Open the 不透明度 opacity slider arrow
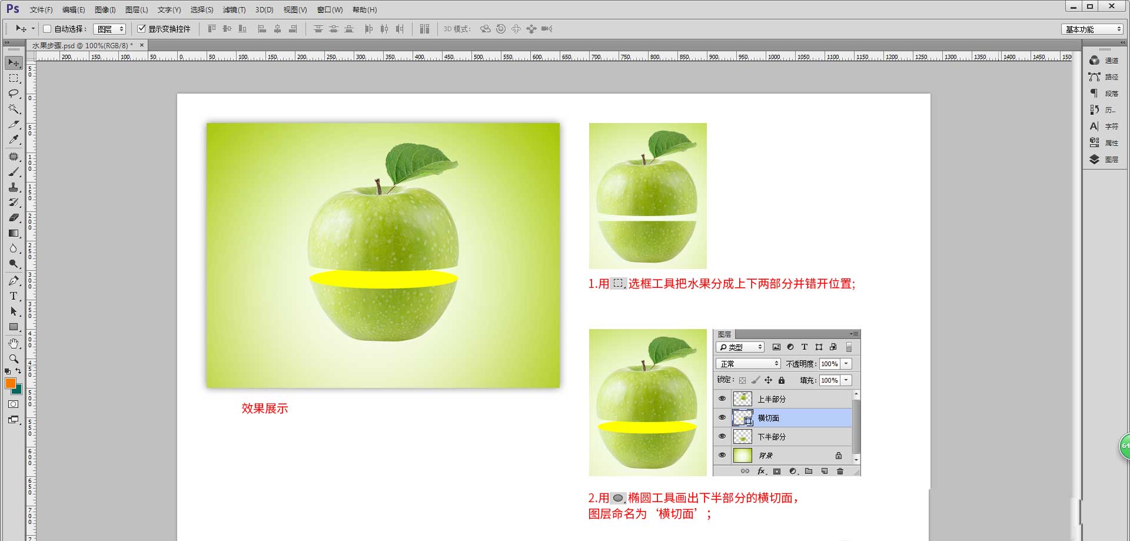 pyautogui.click(x=846, y=364)
